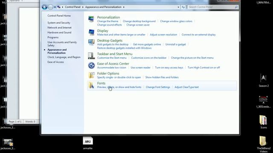Open Ease of Access in sidebar
The image size is (273, 153).
pyautogui.click(x=55, y=62)
